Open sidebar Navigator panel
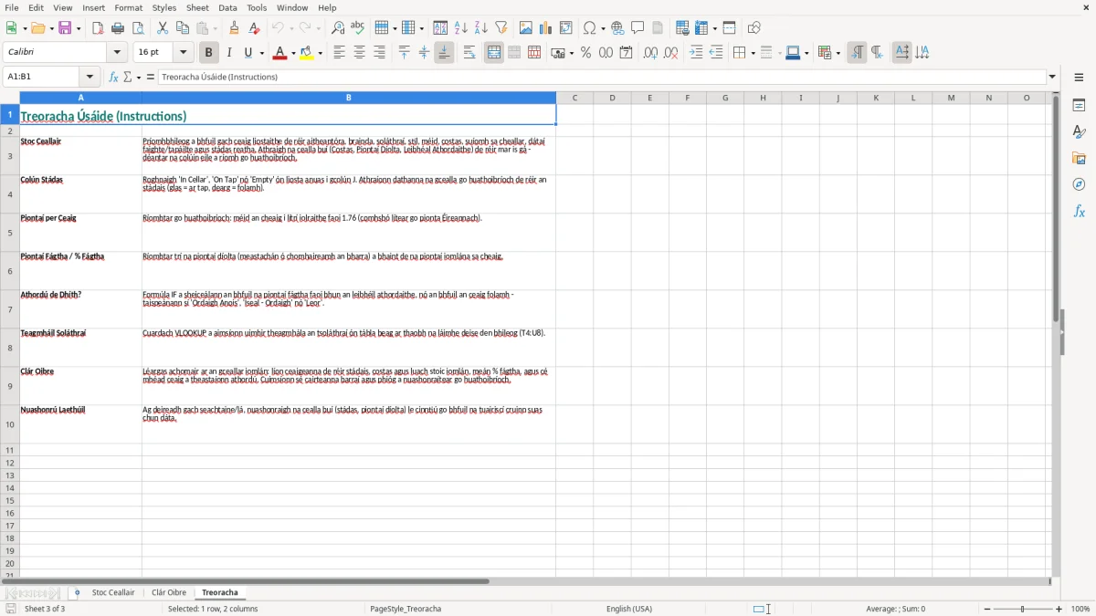Image resolution: width=1096 pixels, height=616 pixels. [x=1079, y=184]
